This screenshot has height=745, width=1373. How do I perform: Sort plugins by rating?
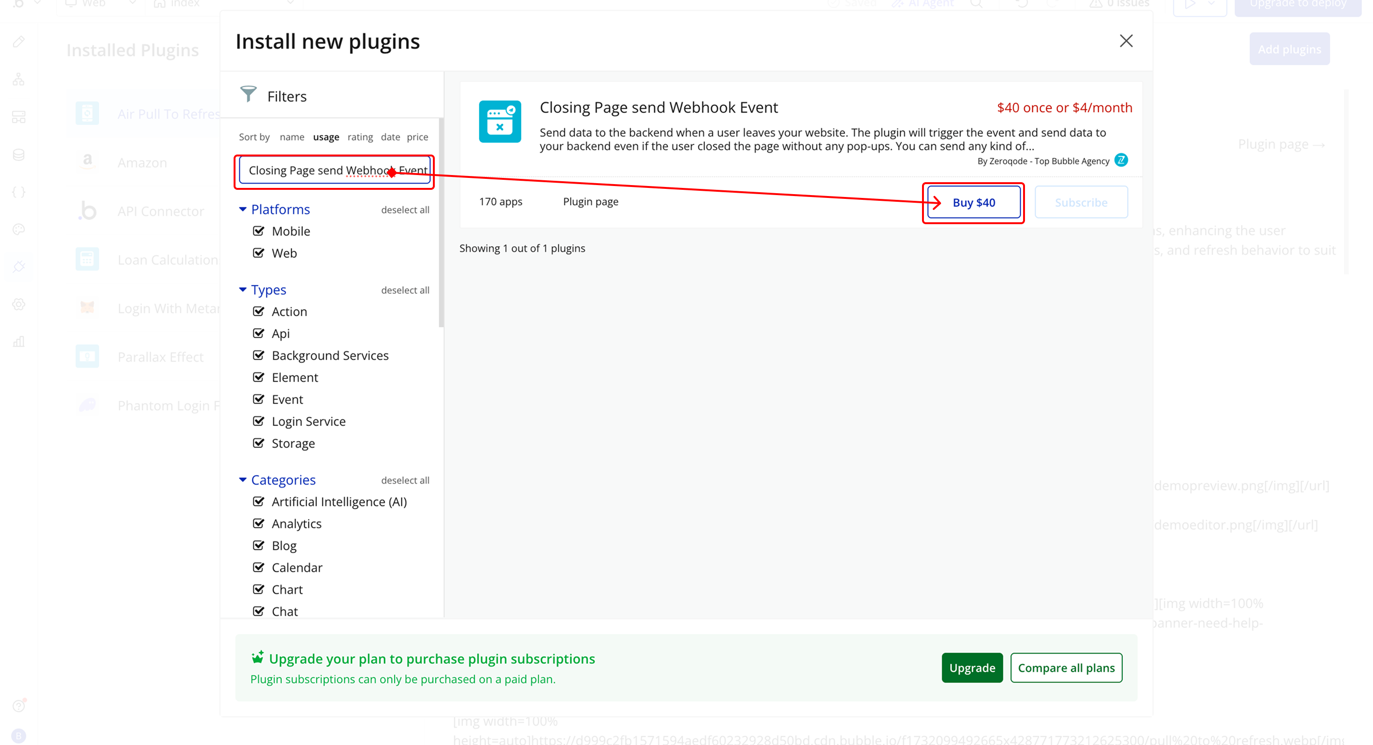360,137
